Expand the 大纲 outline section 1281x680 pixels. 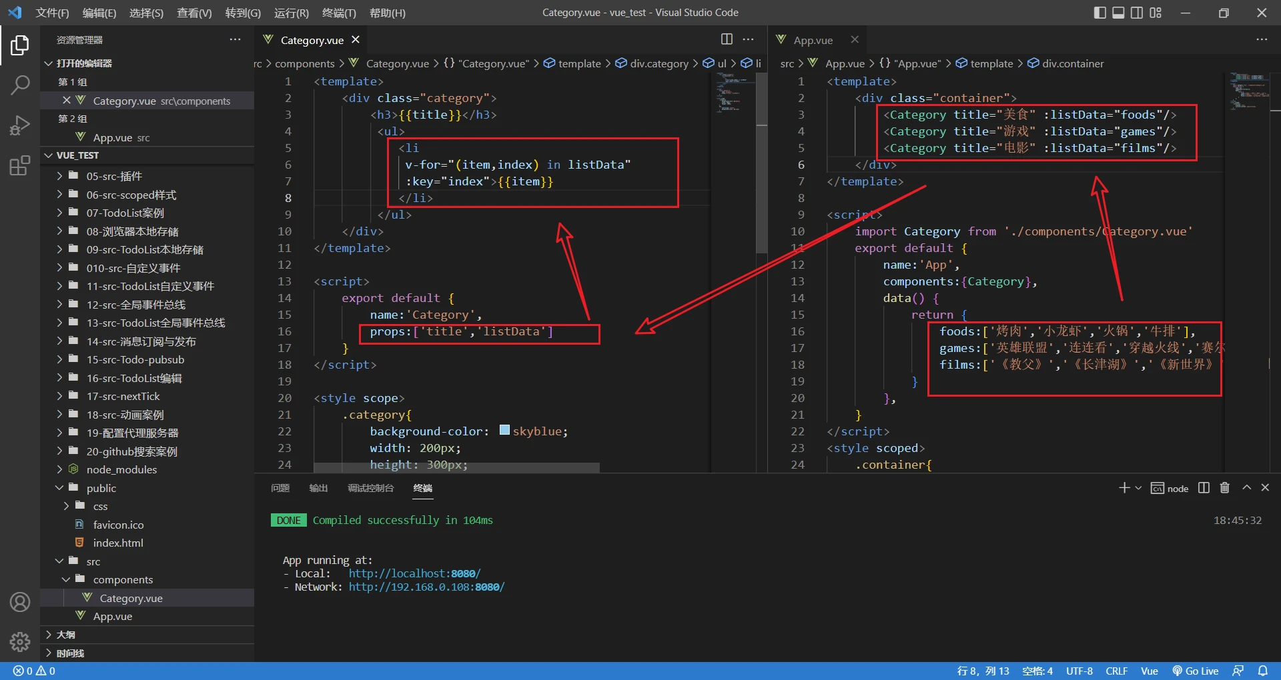pos(65,635)
